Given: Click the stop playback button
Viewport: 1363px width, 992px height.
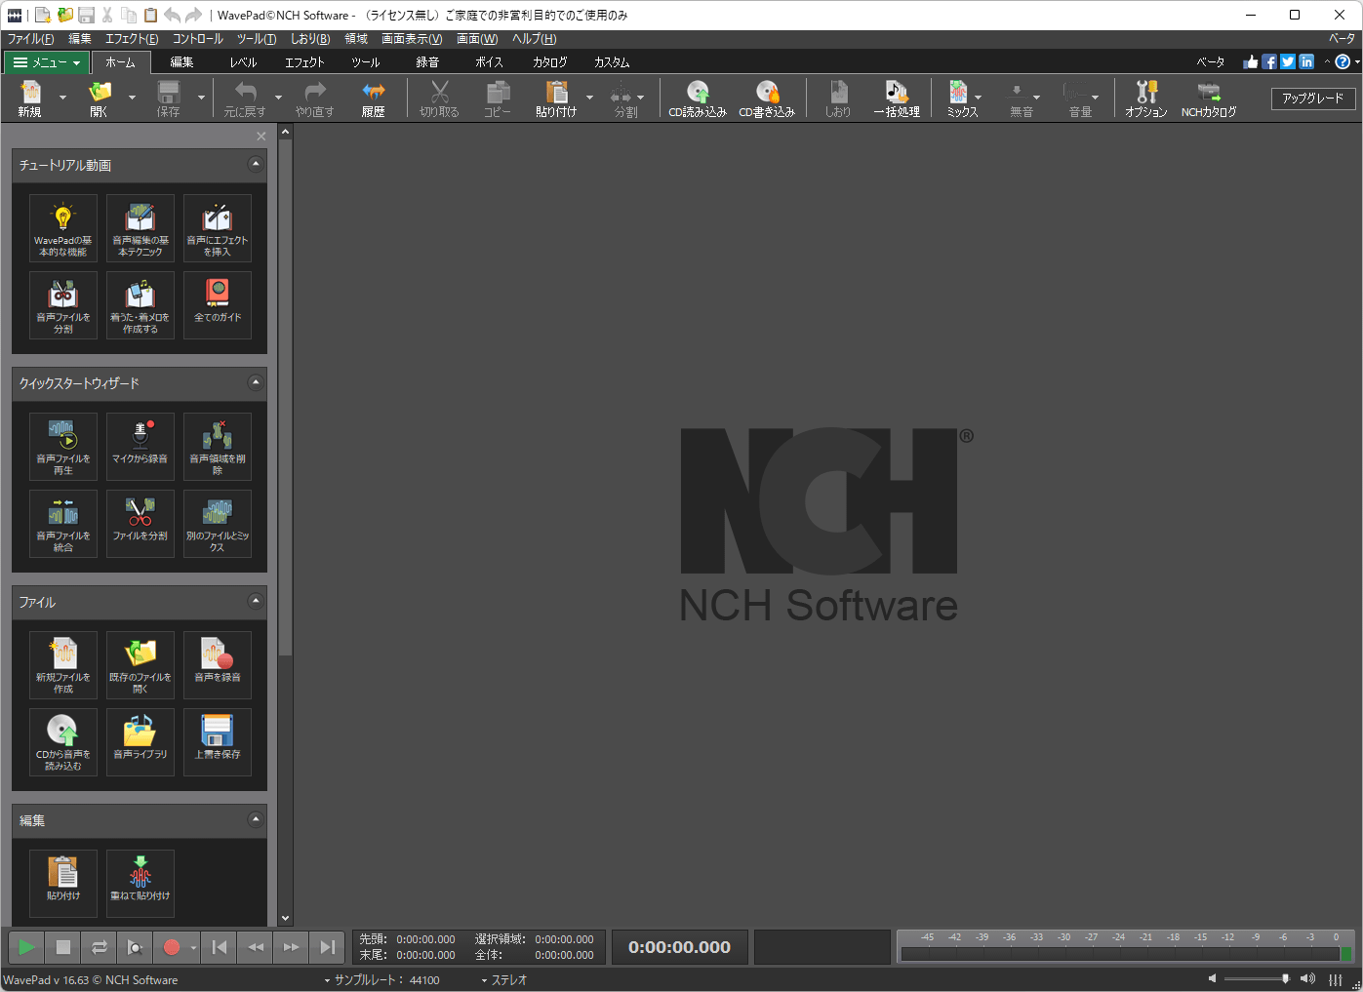Looking at the screenshot, I should pos(63,947).
